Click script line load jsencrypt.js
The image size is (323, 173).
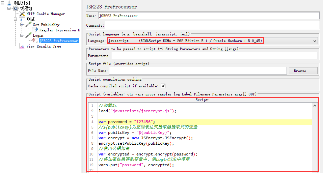[x=137, y=111]
